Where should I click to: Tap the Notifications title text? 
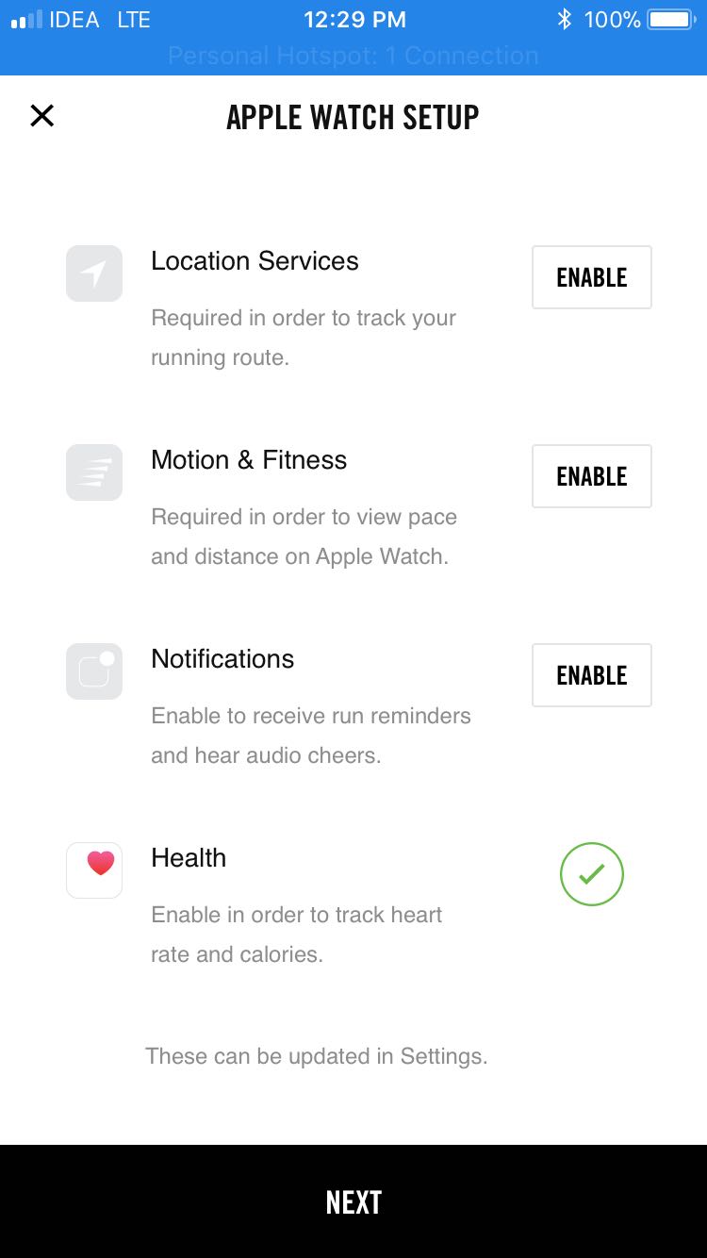[222, 659]
